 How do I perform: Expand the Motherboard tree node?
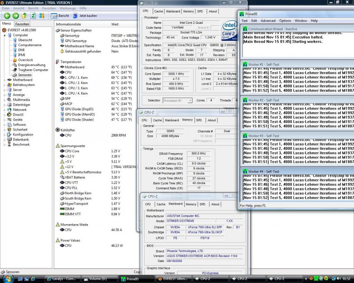coord(5,80)
